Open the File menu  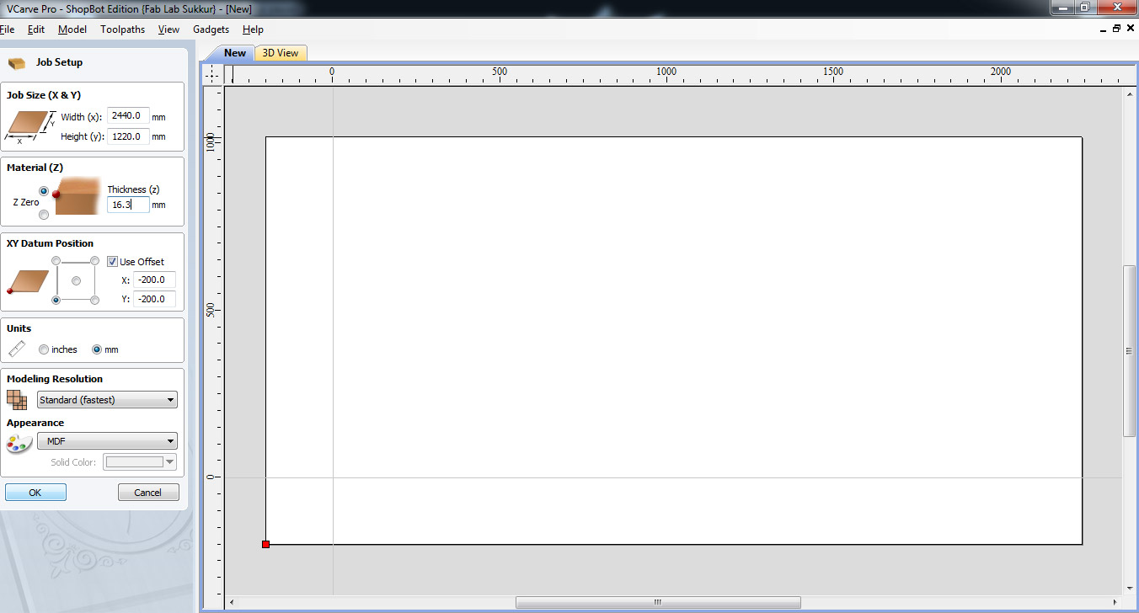7,29
